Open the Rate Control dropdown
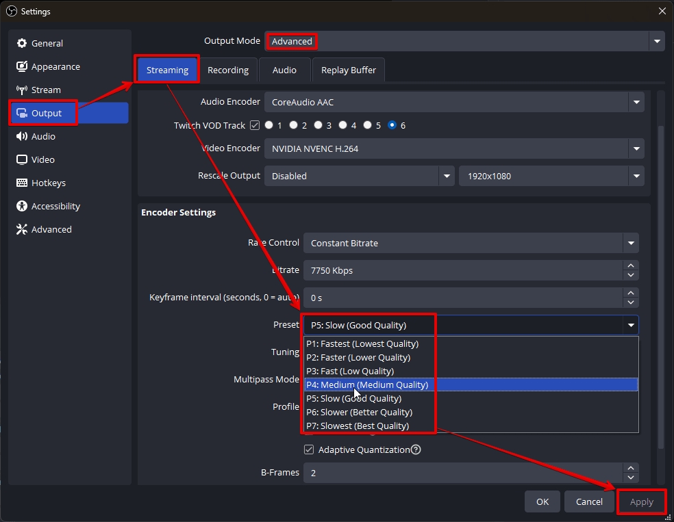674x522 pixels. click(x=471, y=243)
